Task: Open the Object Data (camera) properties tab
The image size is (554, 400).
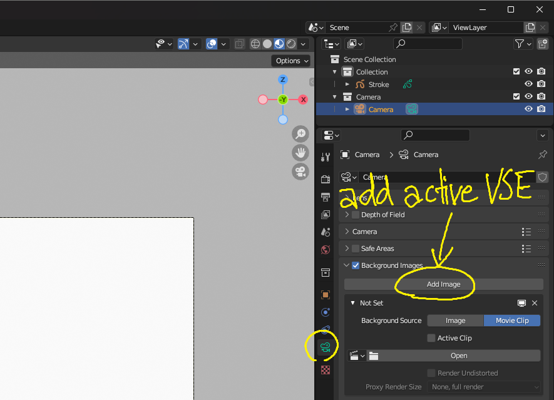Action: [326, 347]
